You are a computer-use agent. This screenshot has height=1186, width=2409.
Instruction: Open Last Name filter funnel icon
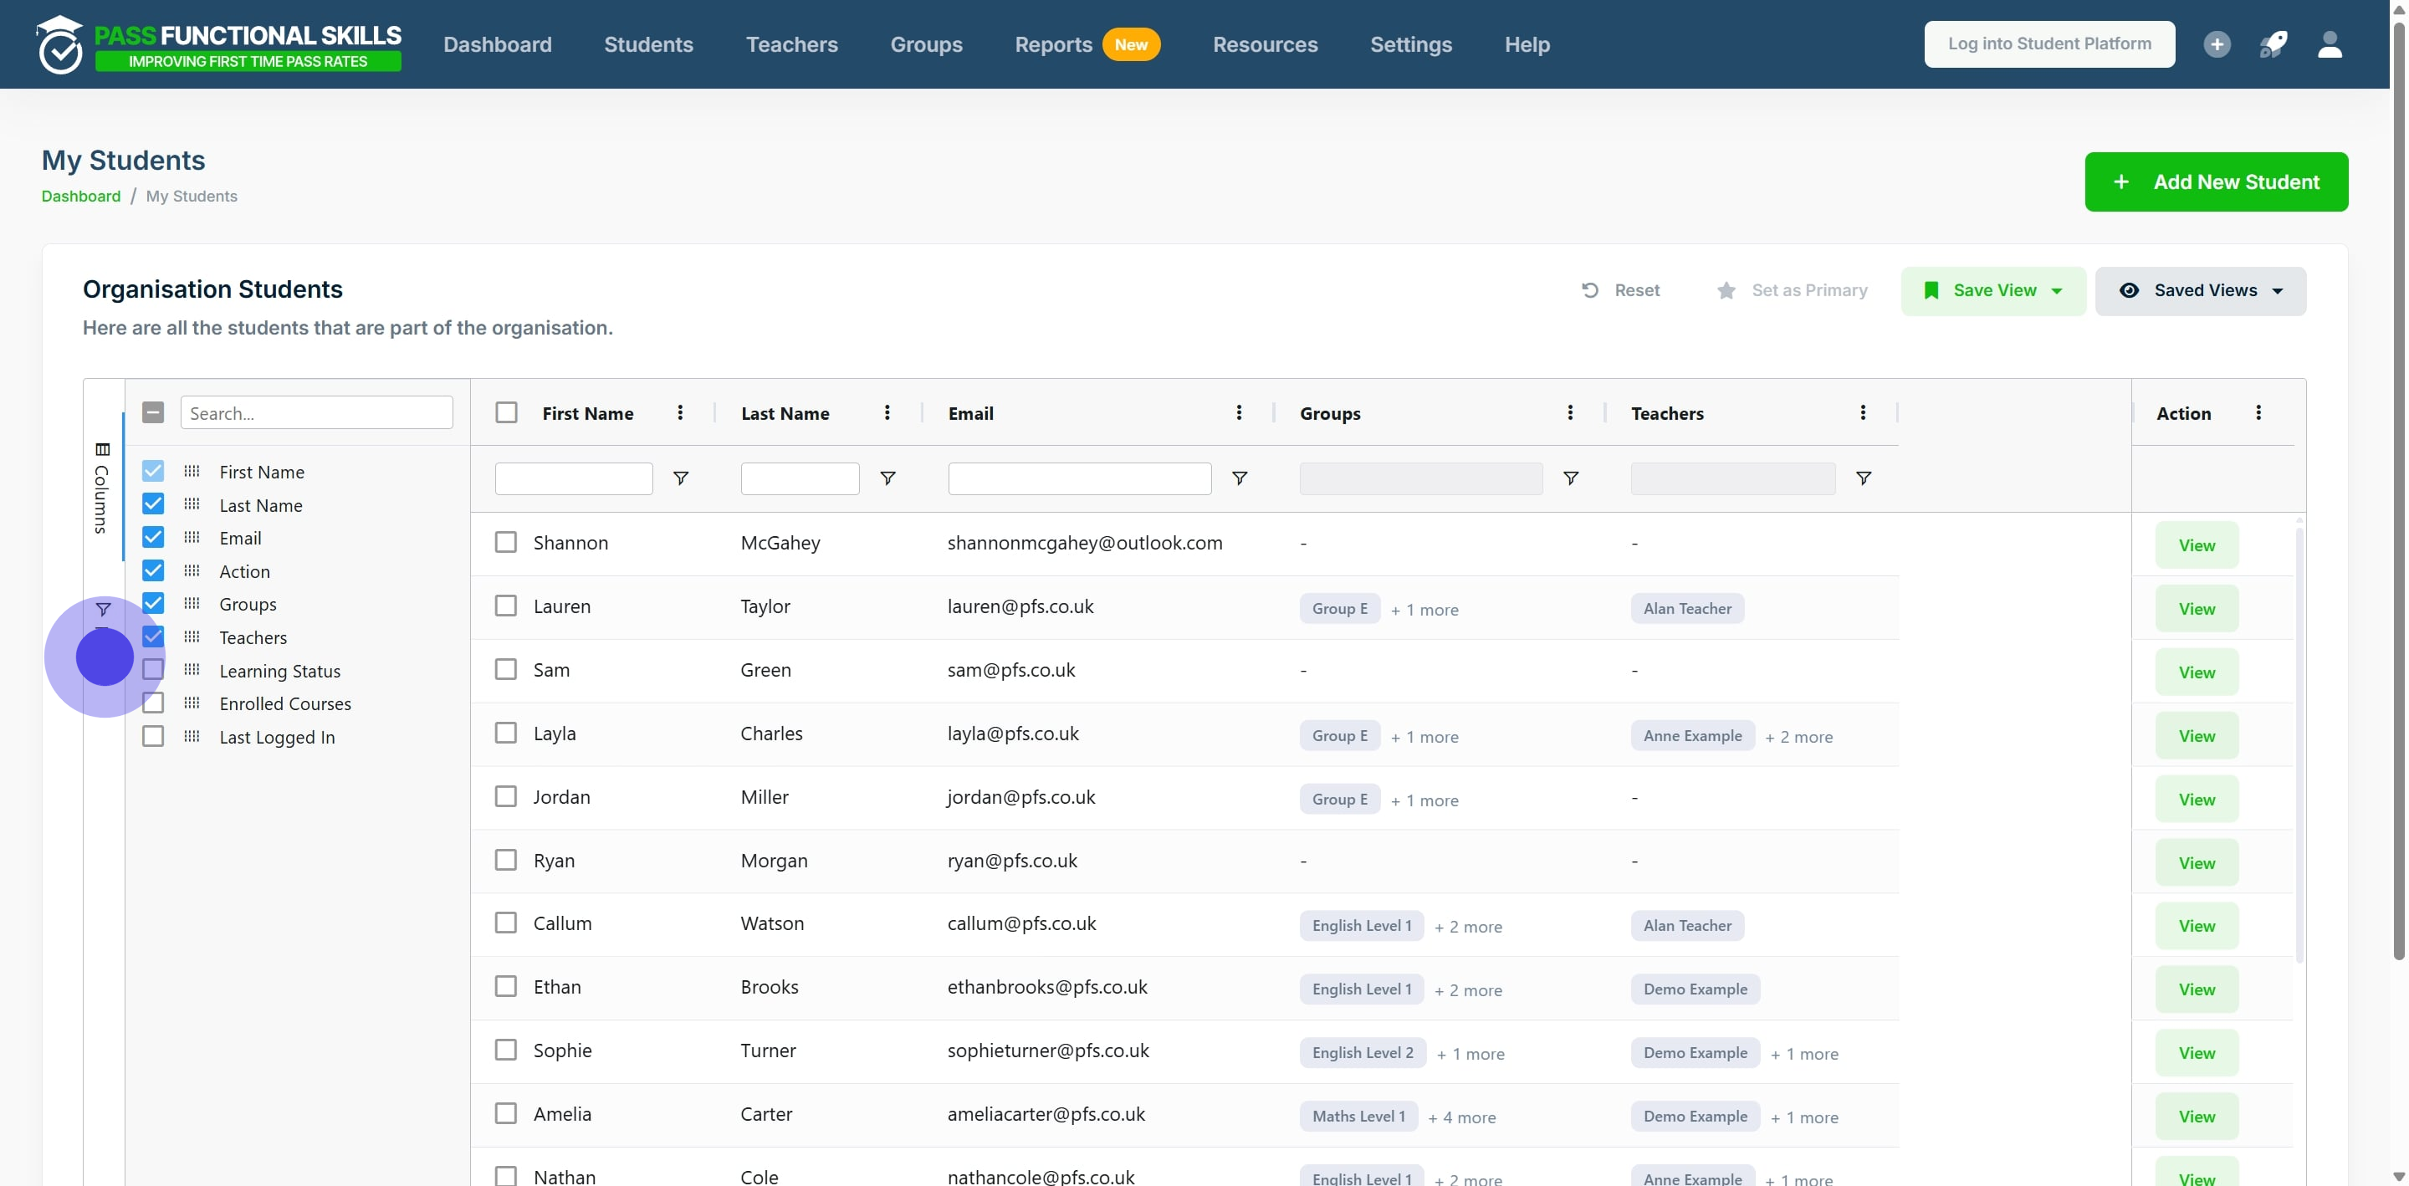tap(887, 478)
